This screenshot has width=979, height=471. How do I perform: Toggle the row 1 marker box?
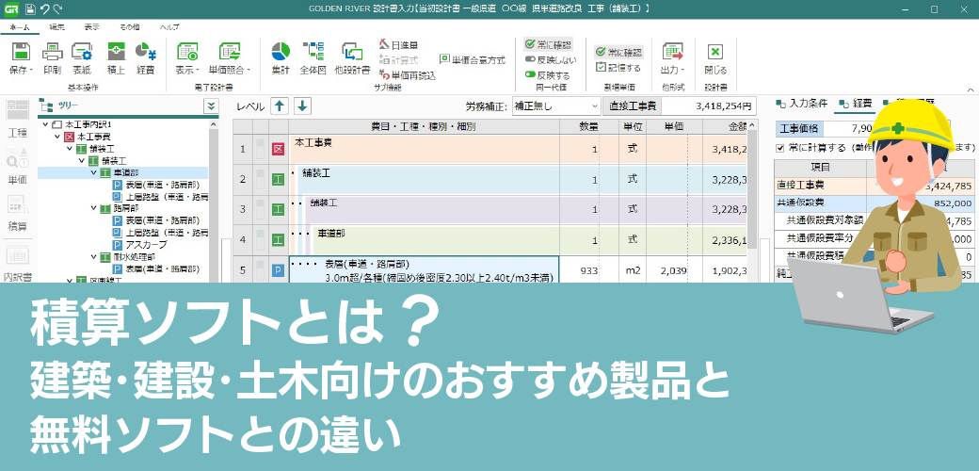(x=261, y=149)
